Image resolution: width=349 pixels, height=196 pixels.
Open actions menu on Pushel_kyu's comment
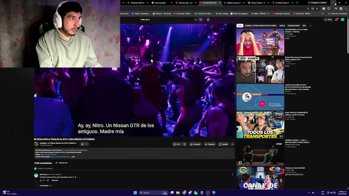233,174
